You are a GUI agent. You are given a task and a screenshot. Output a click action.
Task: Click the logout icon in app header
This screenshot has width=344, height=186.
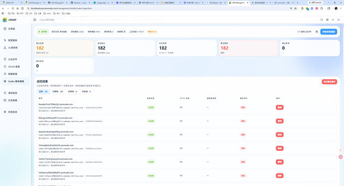click(x=339, y=20)
